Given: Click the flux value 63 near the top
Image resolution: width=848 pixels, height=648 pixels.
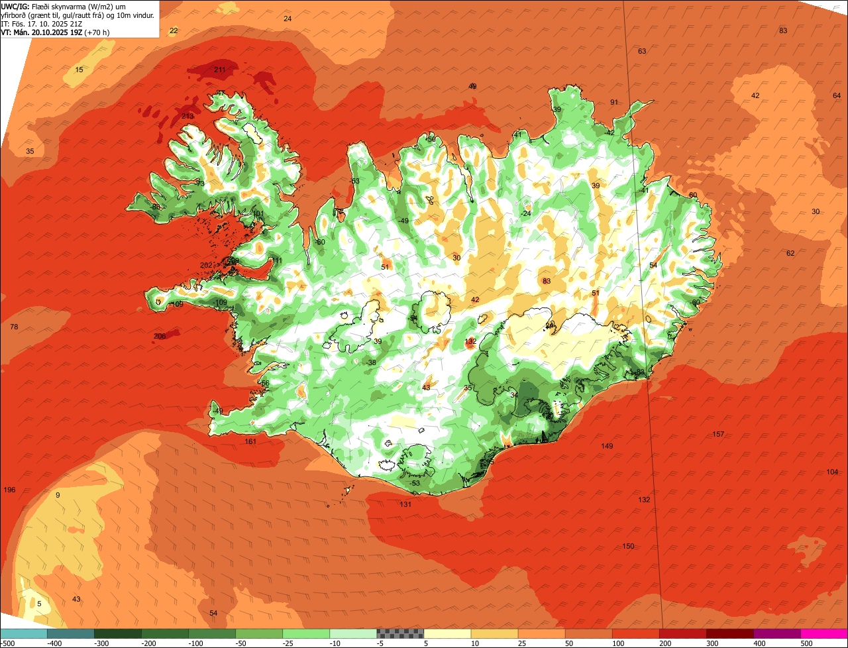Looking at the screenshot, I should [x=642, y=52].
